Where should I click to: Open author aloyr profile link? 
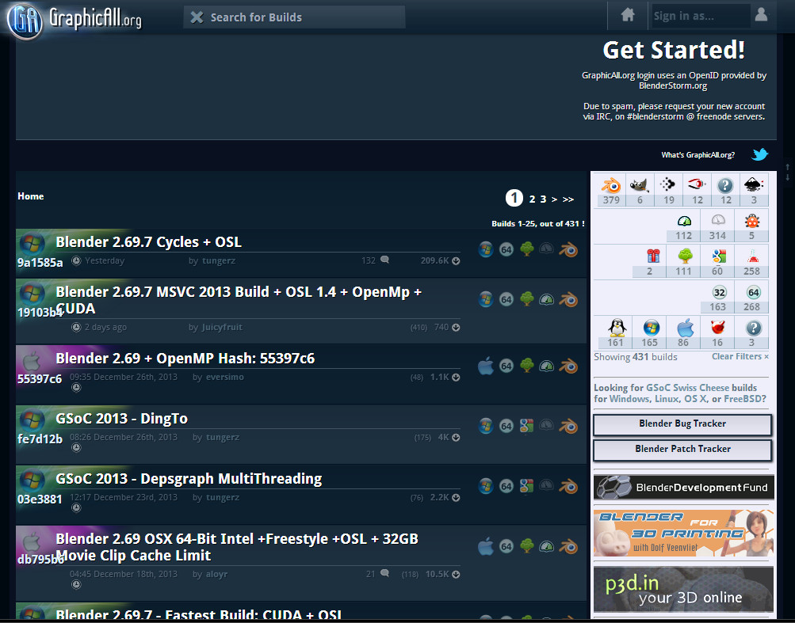point(216,575)
